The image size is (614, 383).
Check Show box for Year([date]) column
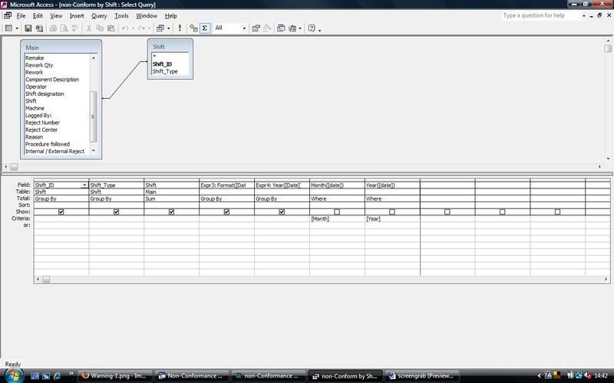click(392, 212)
